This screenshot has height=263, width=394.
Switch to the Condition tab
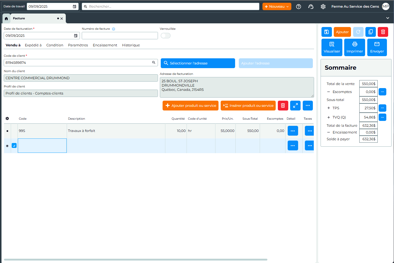coord(55,45)
